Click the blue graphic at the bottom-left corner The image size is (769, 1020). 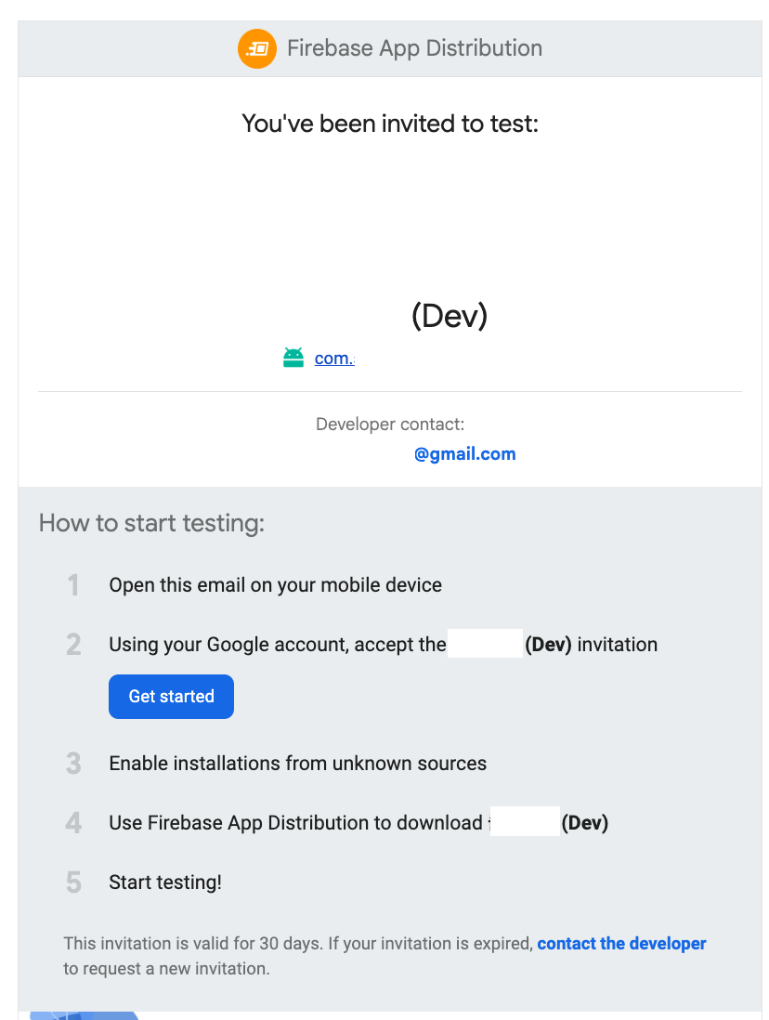(85, 1015)
